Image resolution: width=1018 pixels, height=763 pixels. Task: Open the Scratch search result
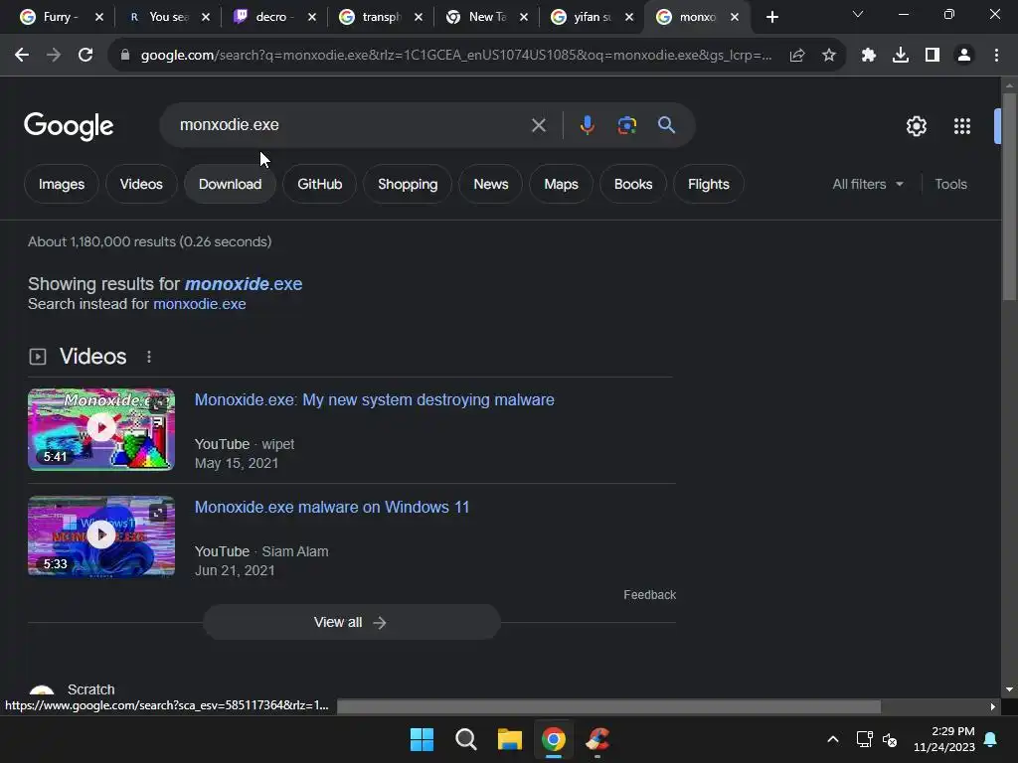pos(90,689)
